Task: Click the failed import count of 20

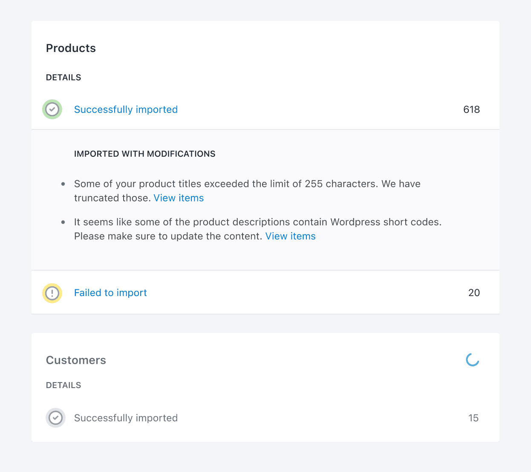Action: tap(474, 293)
